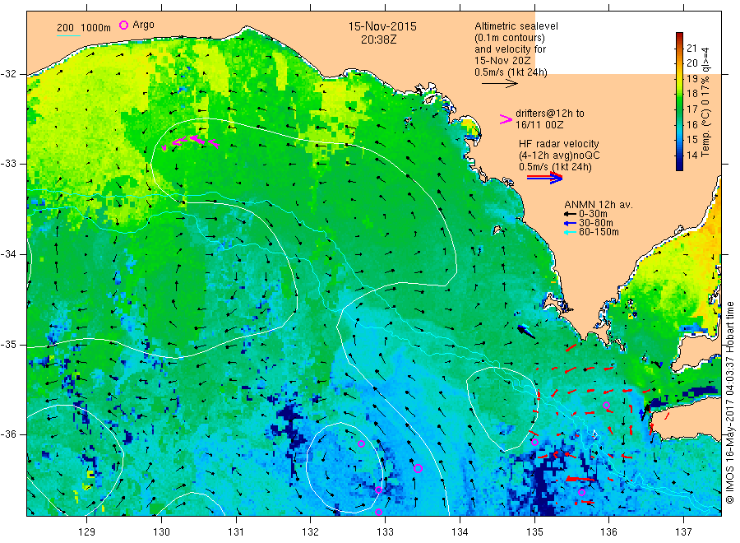Click the '200 1000m' isobath label
The height and width of the screenshot is (543, 740).
click(84, 28)
